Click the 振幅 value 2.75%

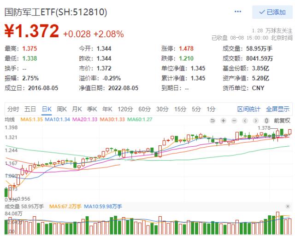(30, 78)
